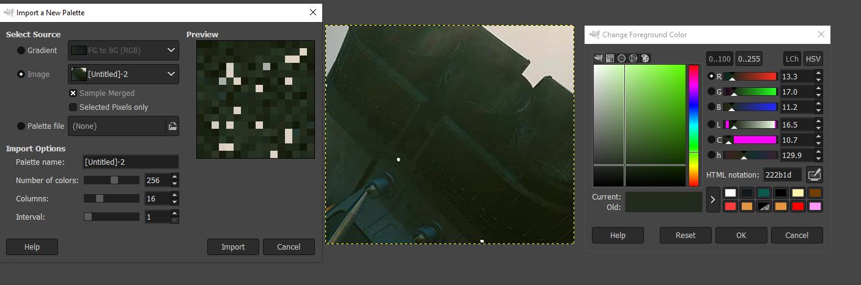Screen dimensions: 861x285
Task: Click the Palette name input field
Action: (130, 162)
